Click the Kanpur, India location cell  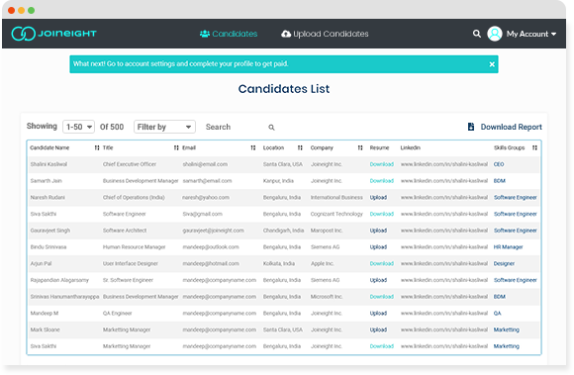(278, 181)
